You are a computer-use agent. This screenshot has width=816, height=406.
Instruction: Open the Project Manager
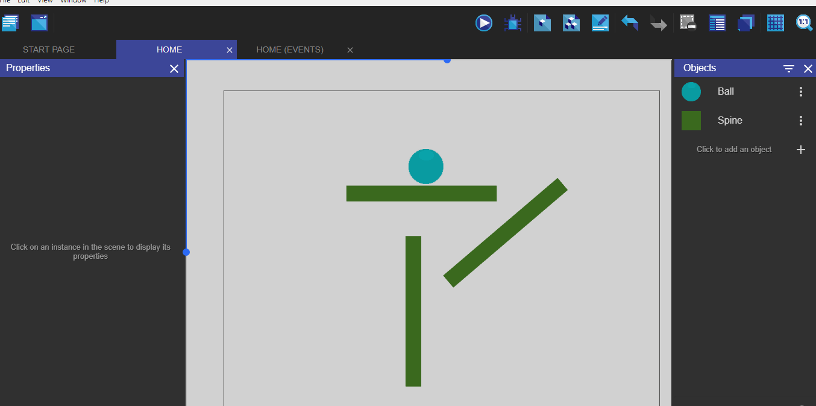coord(10,22)
